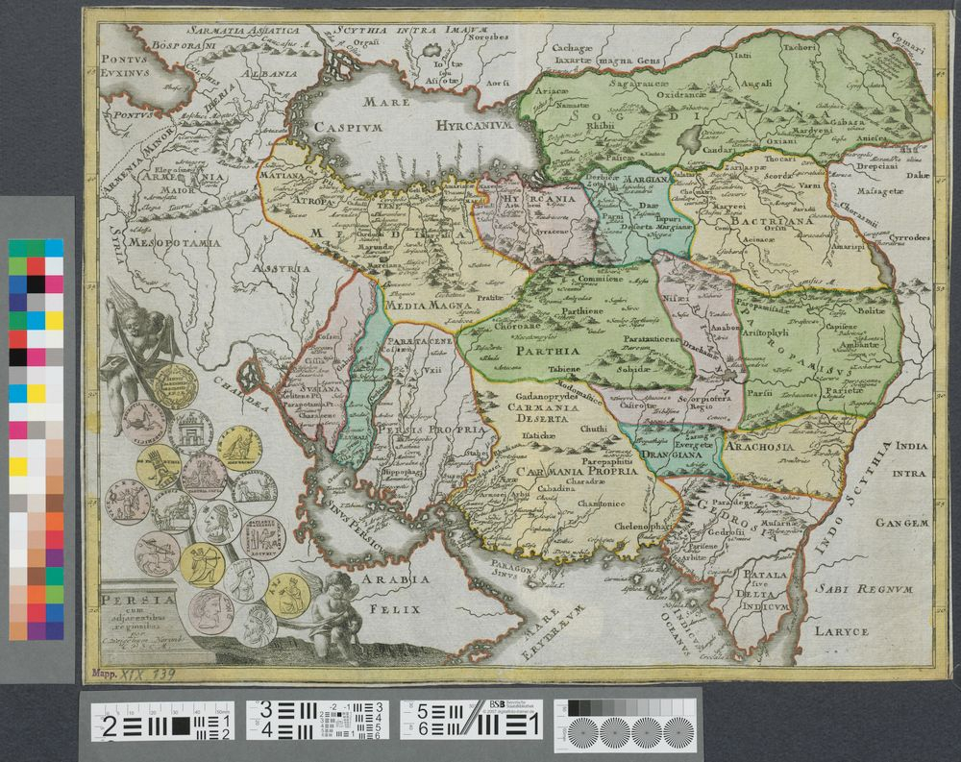Click the "ALBANIA" label
Image resolution: width=961 pixels, height=762 pixels.
click(269, 74)
